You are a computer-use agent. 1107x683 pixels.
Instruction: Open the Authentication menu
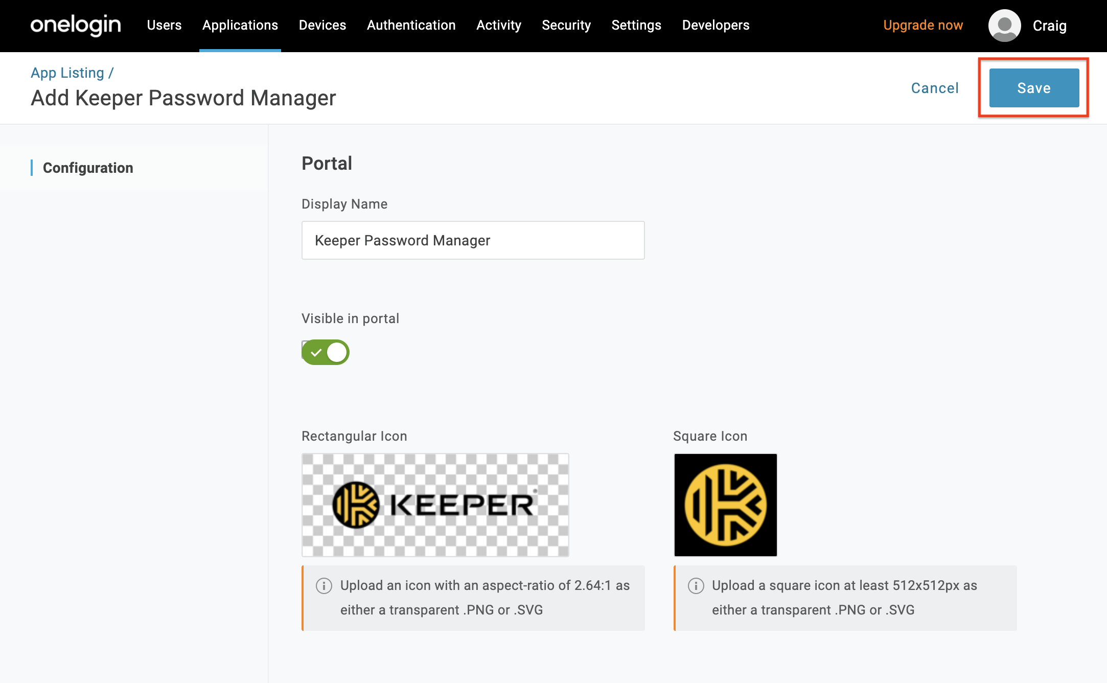pyautogui.click(x=411, y=25)
